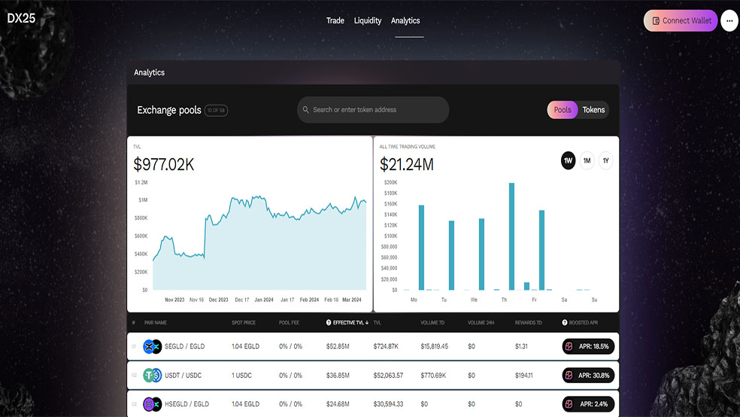Click the Connect Wallet button
Image resolution: width=740 pixels, height=417 pixels.
681,21
